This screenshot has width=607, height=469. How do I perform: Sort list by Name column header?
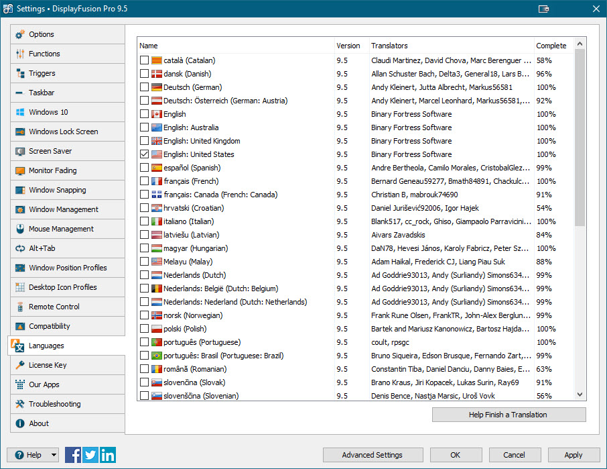coord(236,46)
